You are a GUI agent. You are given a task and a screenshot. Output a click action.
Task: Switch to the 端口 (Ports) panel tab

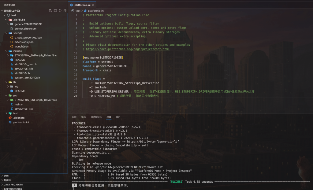[x=118, y=117]
